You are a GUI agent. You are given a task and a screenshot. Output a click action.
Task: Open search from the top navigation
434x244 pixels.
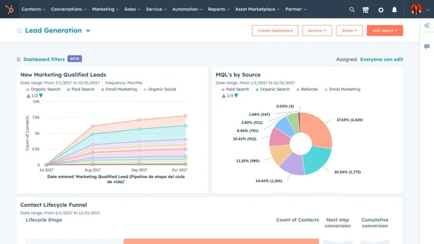tap(352, 10)
